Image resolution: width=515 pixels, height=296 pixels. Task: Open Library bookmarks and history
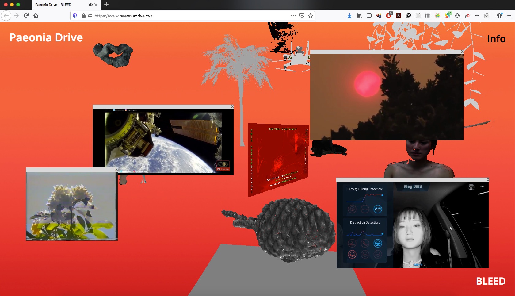(359, 16)
